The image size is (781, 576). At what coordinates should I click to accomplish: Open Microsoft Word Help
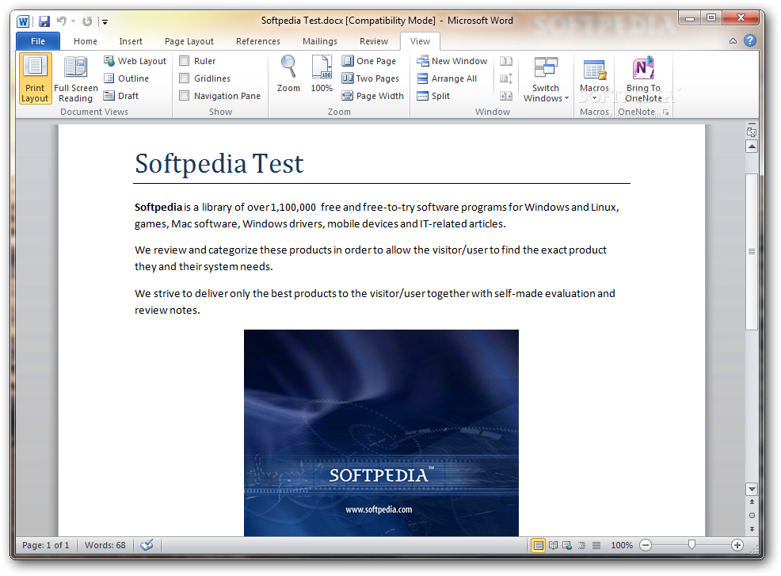749,41
